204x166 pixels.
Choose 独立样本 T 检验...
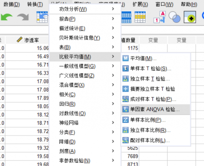click(x=156, y=79)
